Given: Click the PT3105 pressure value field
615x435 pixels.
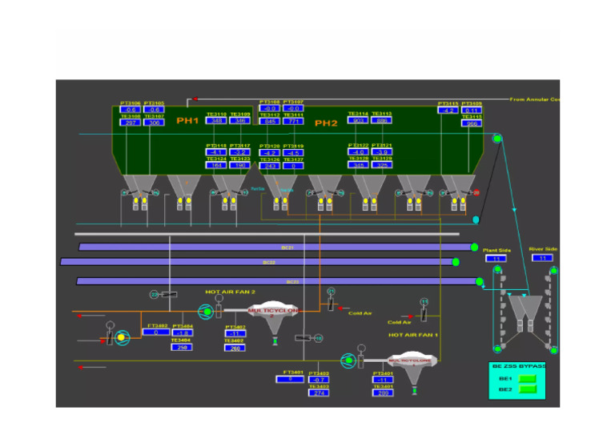Looking at the screenshot, I should [x=154, y=110].
